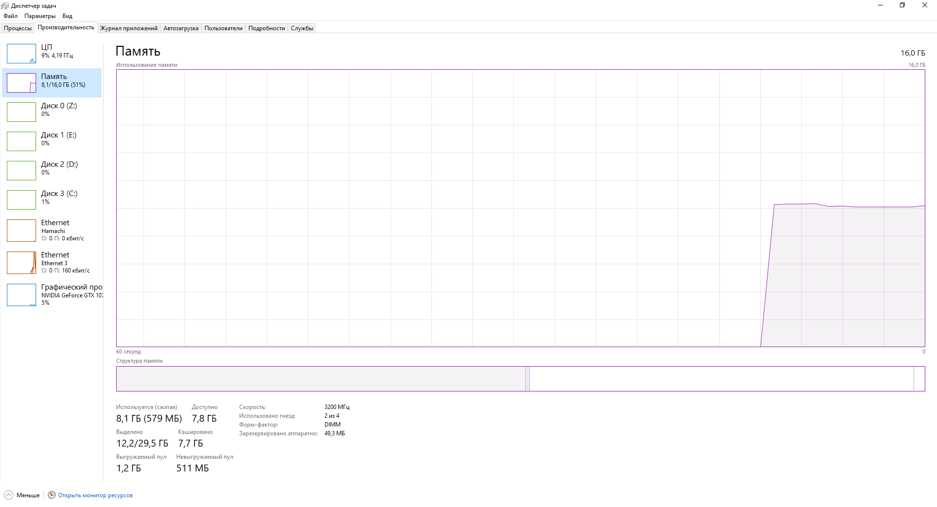Click the Меньше button label
Image resolution: width=937 pixels, height=507 pixels.
[x=28, y=495]
